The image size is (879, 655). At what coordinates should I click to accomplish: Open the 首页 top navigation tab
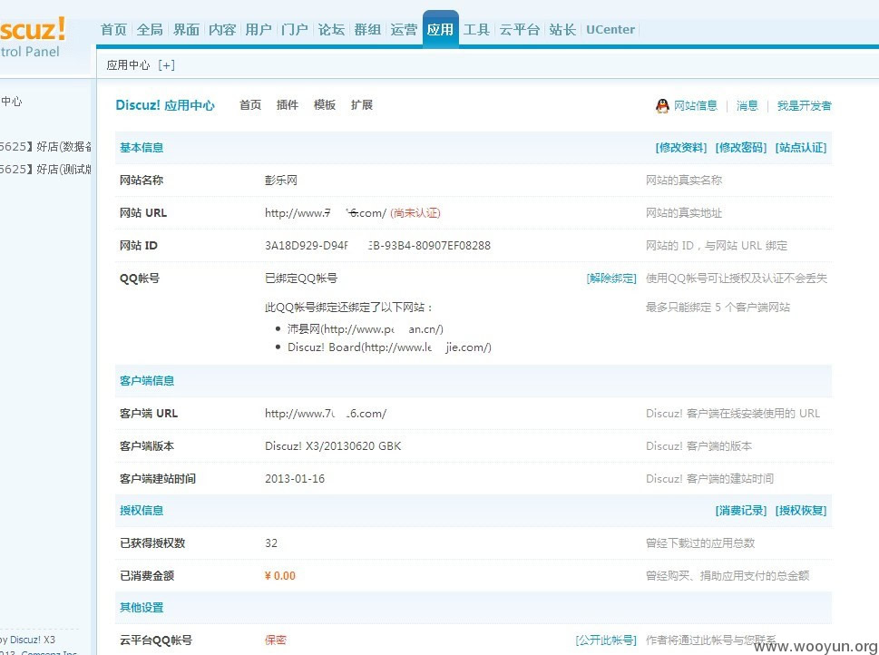113,29
